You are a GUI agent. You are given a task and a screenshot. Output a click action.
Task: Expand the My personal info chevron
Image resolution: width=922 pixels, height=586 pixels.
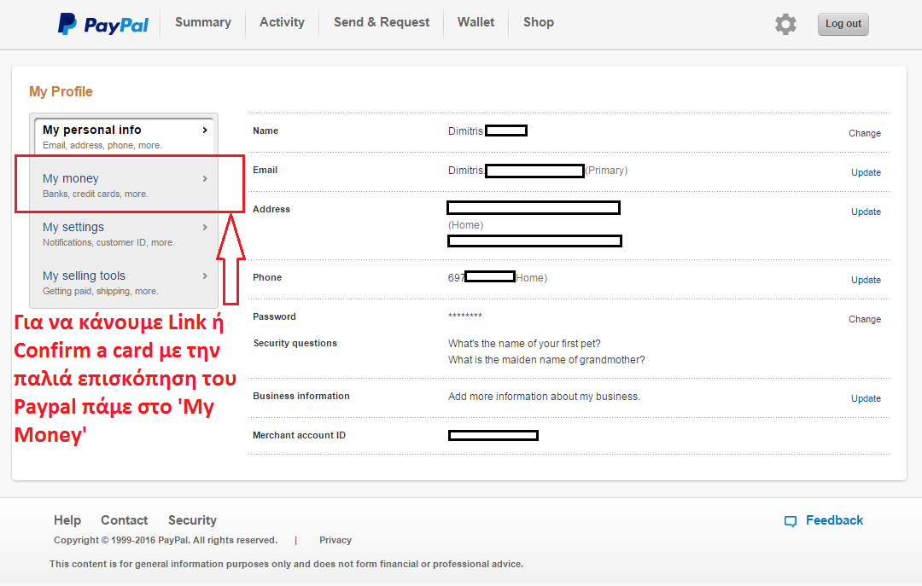click(x=205, y=130)
